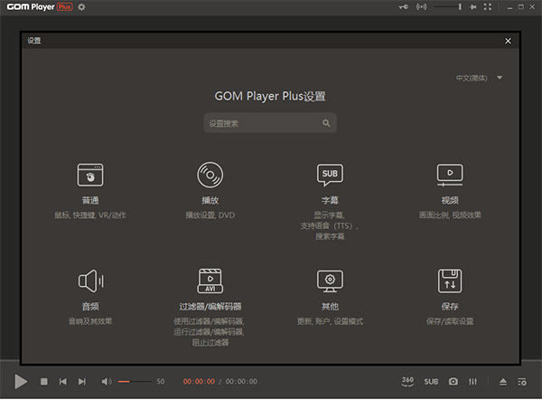Open the 其他 other settings monitor icon
Screen dimensions: 542x400
(x=330, y=281)
